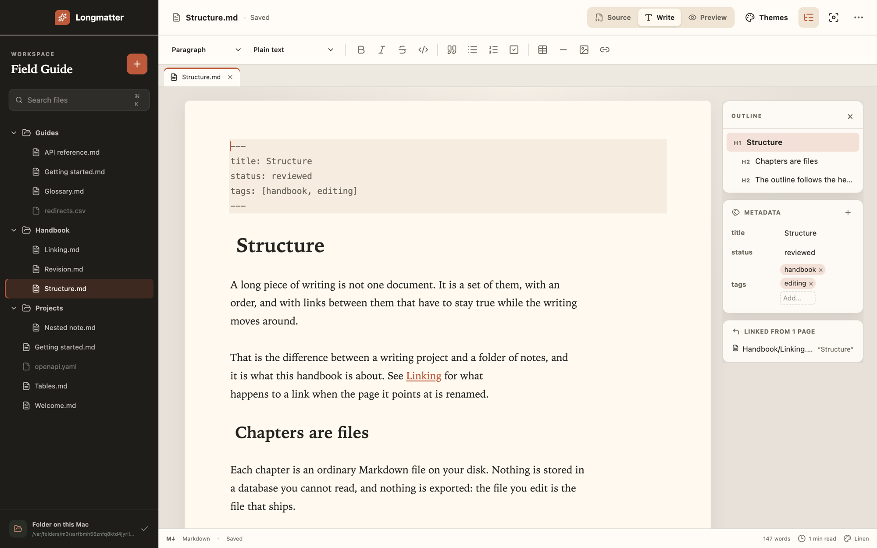Open the Plain text language dropdown
This screenshot has width=877, height=548.
[293, 50]
